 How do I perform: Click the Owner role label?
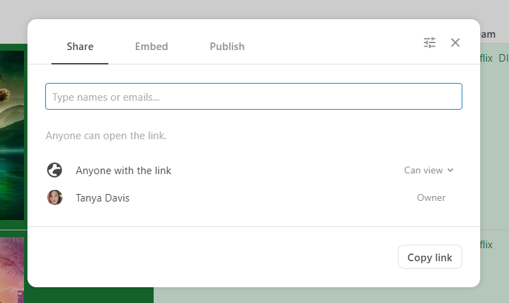click(x=431, y=197)
